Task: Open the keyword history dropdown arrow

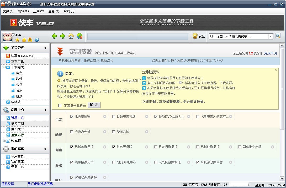Action: click(270, 36)
